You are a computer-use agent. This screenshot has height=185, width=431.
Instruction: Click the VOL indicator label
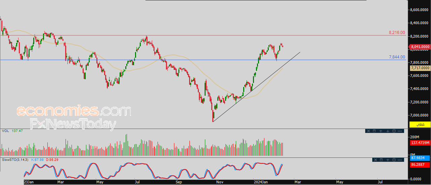(5, 131)
